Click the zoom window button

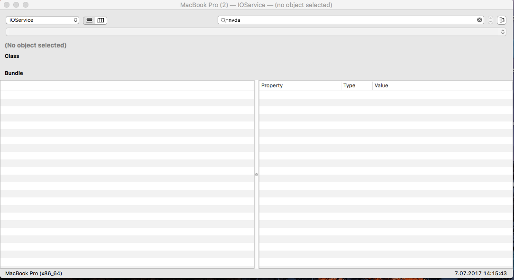pos(26,5)
